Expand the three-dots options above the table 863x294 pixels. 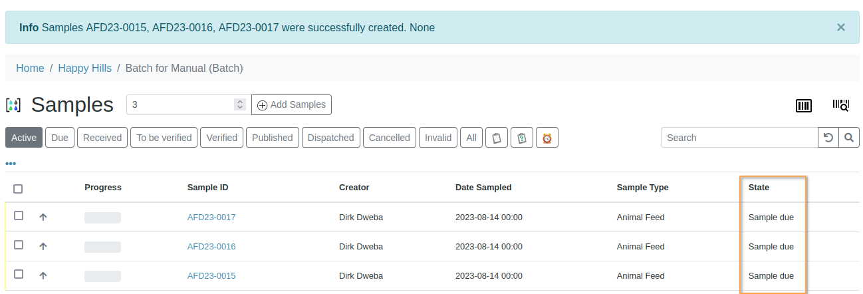[11, 164]
